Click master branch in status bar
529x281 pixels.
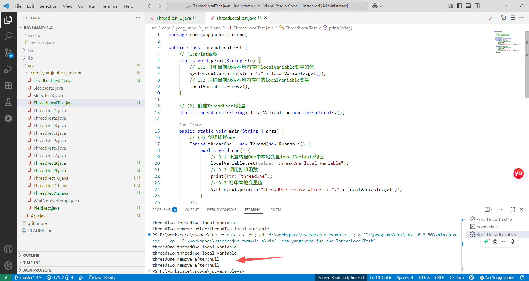[x=25, y=277]
